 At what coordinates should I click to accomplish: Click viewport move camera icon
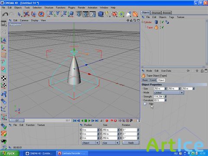[x=128, y=20]
